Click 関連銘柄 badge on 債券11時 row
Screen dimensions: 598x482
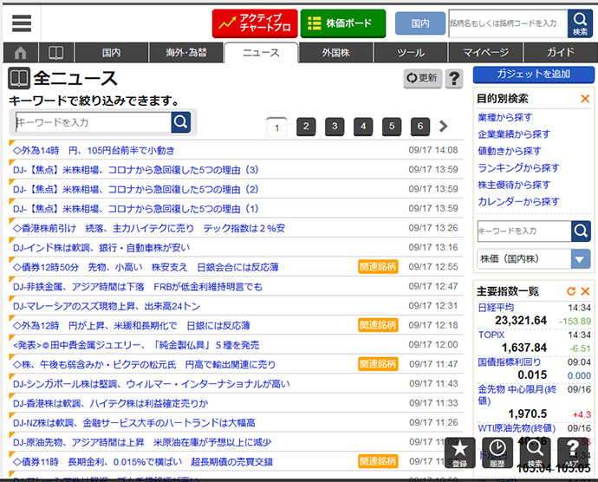(378, 461)
